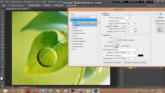Open Chrome from the taskbar
Viewport: 165px width, 93px height.
coord(21,91)
